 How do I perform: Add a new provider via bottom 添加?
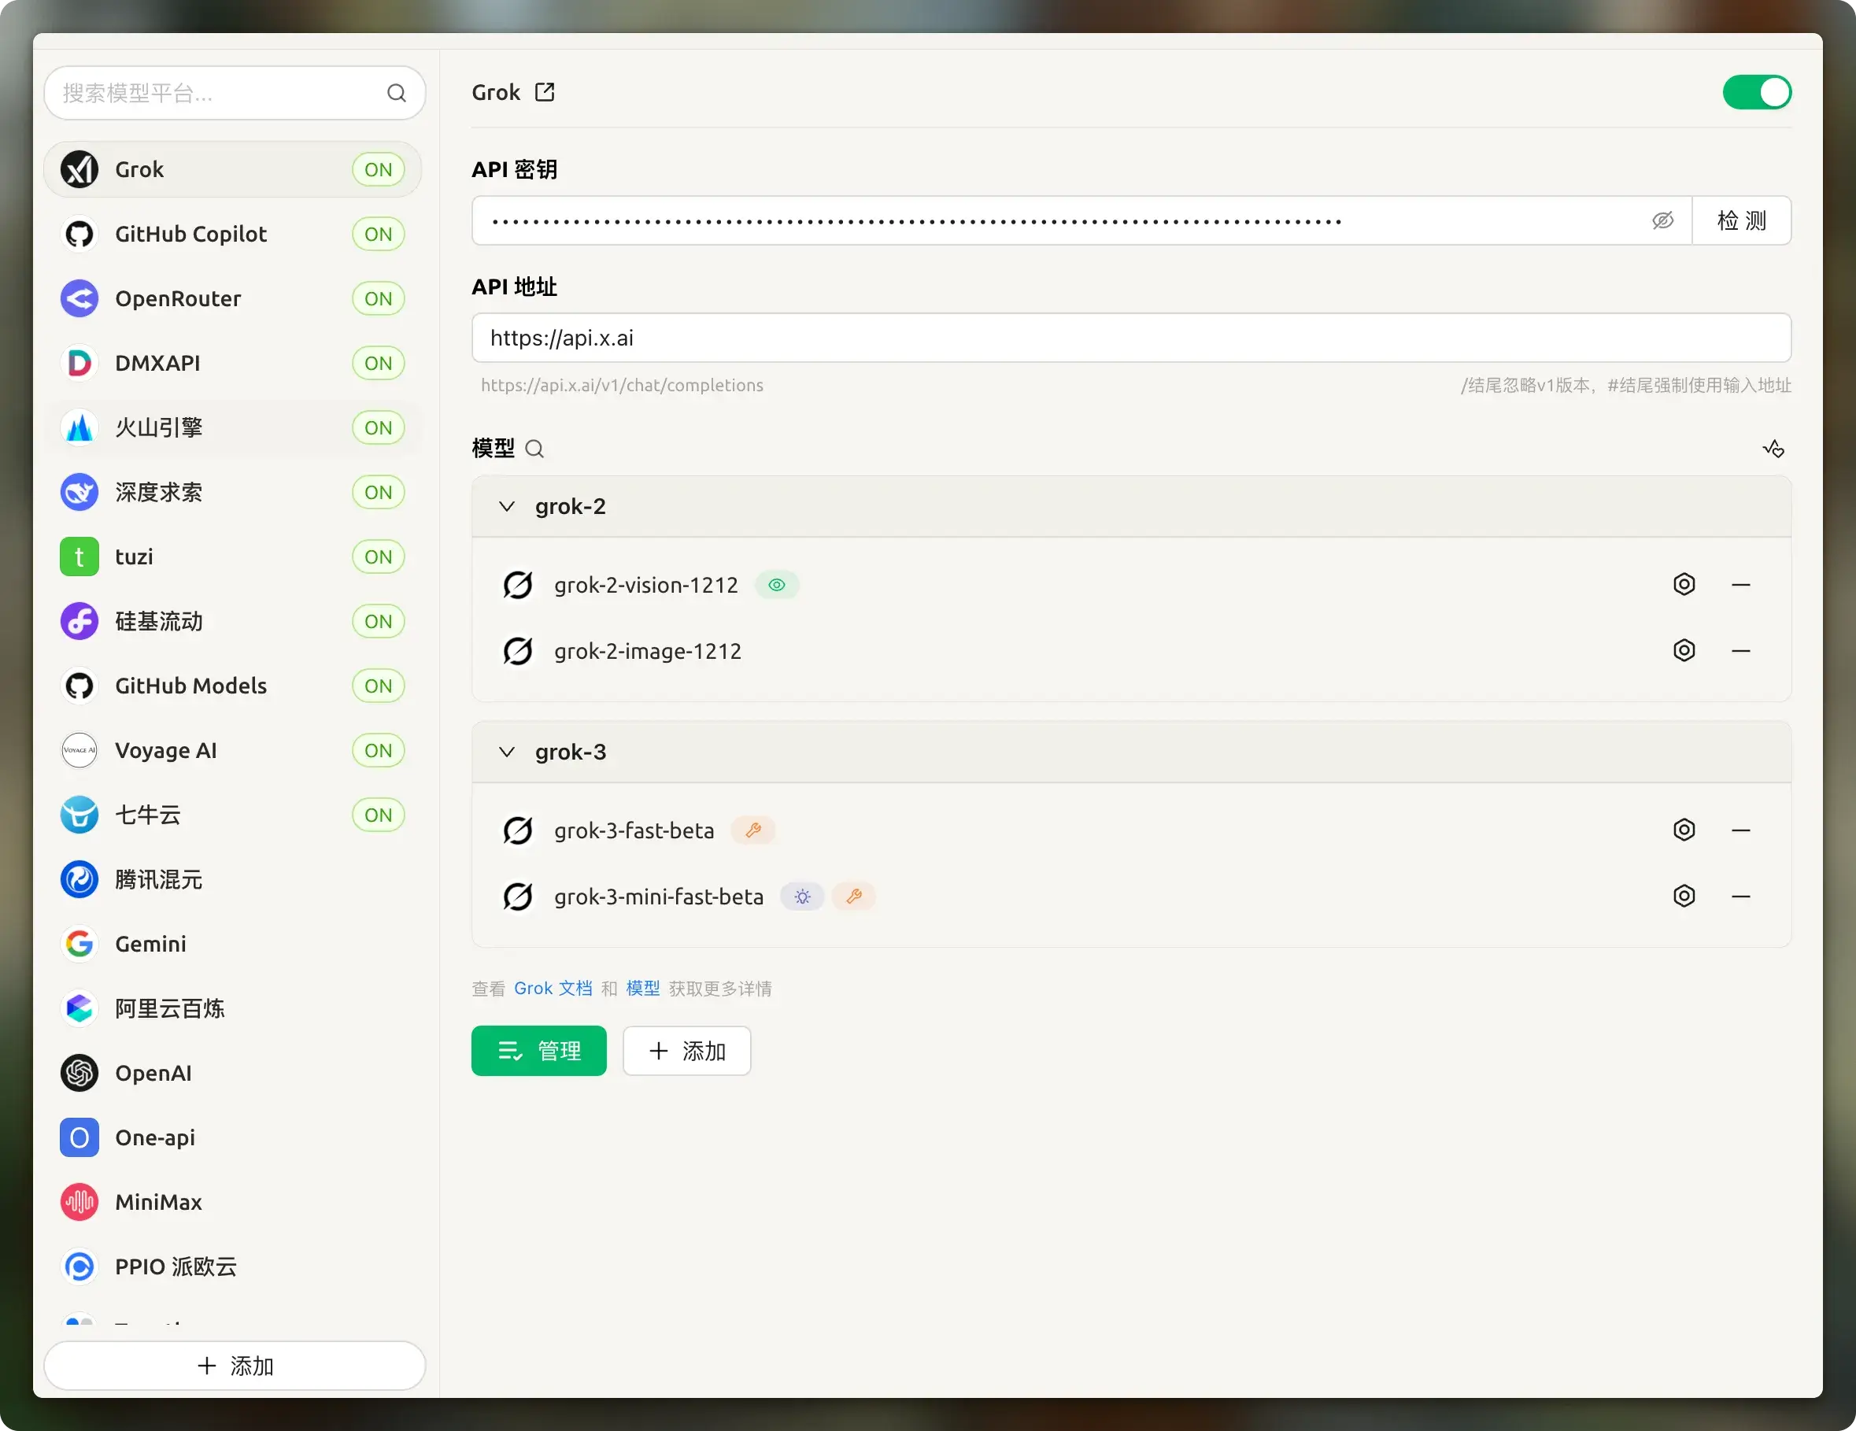point(235,1366)
